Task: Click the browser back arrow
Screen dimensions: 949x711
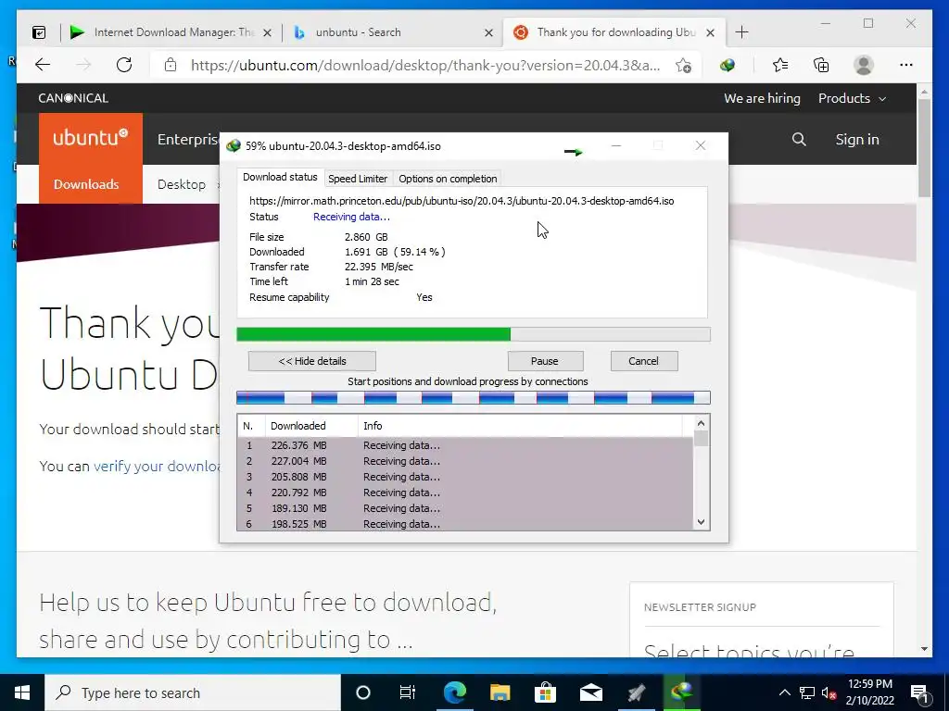Action: (x=43, y=65)
